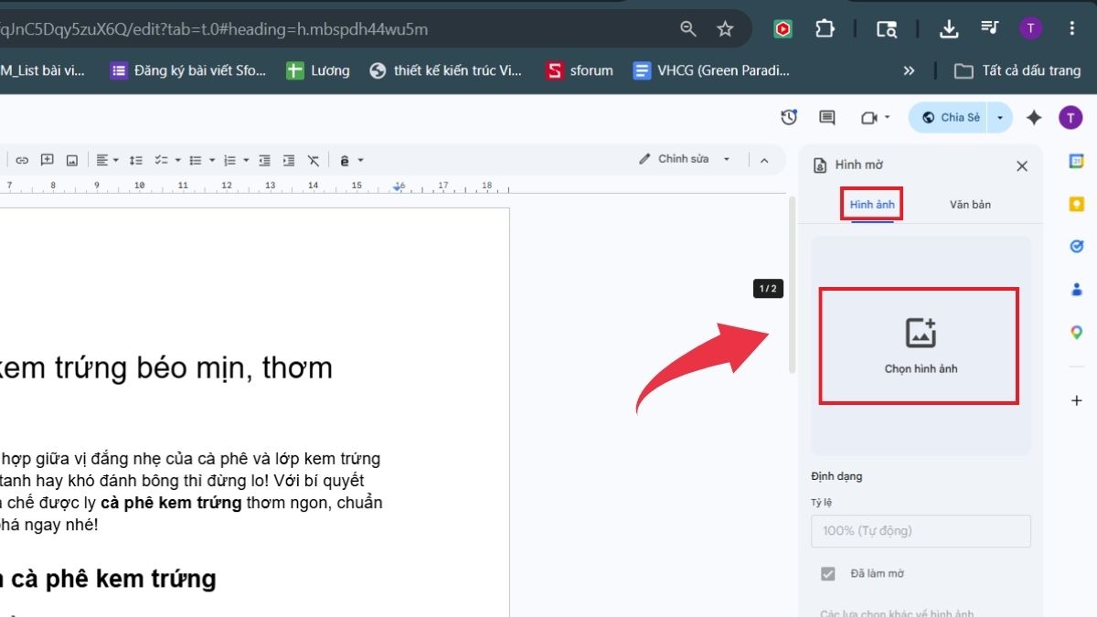Click the text alignment icon
Image resolution: width=1097 pixels, height=617 pixels.
click(102, 160)
